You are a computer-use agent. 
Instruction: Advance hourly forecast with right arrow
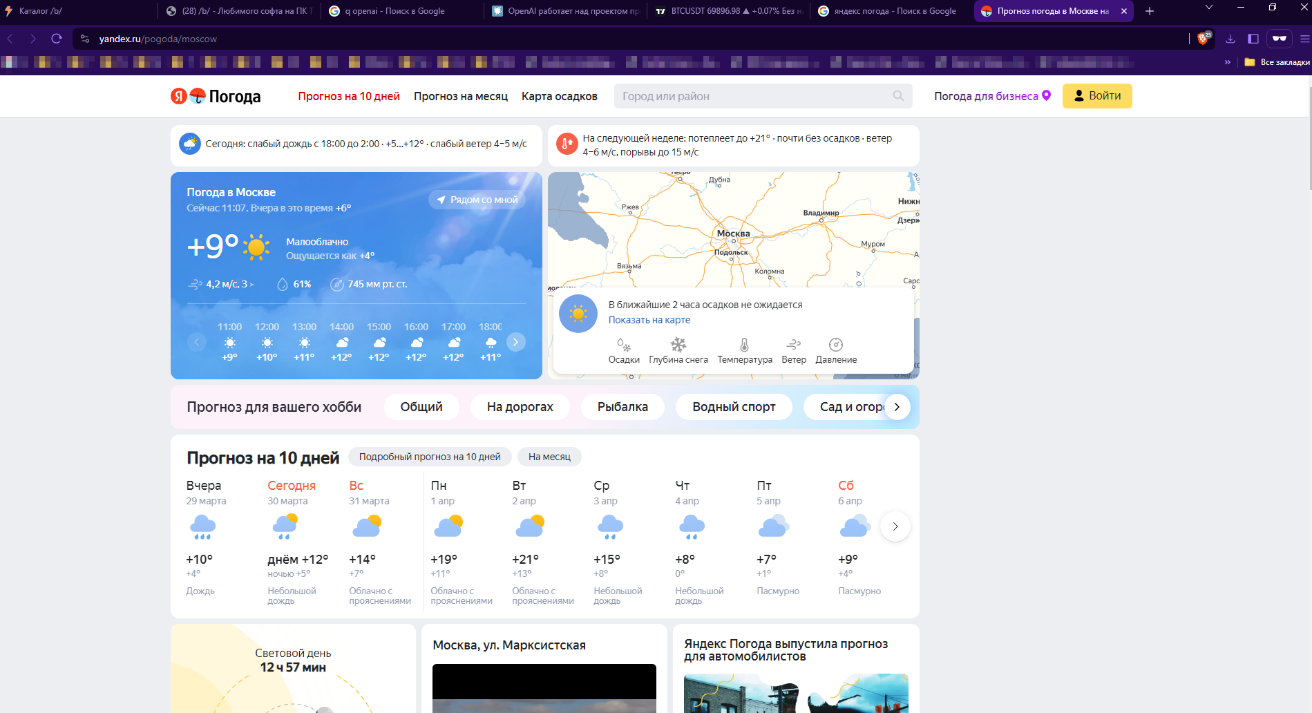click(515, 342)
